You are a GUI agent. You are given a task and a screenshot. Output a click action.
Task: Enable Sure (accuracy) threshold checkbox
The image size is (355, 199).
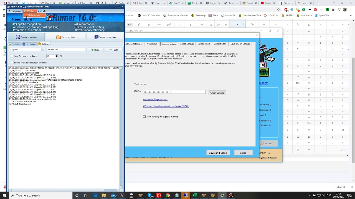[12, 56]
